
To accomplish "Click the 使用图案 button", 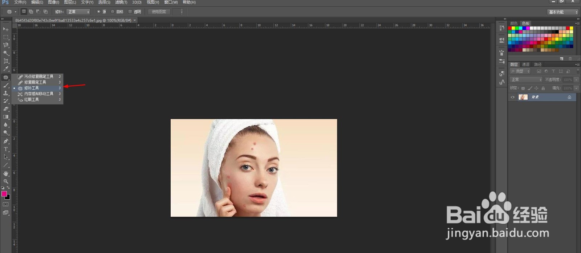I will 159,12.
